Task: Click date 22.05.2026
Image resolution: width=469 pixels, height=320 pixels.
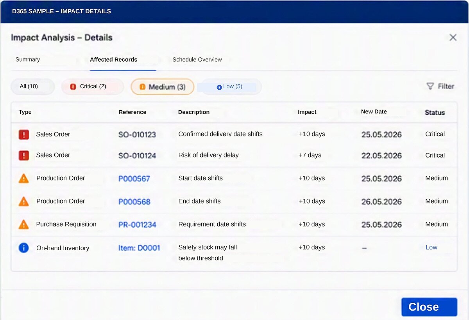Action: click(381, 156)
